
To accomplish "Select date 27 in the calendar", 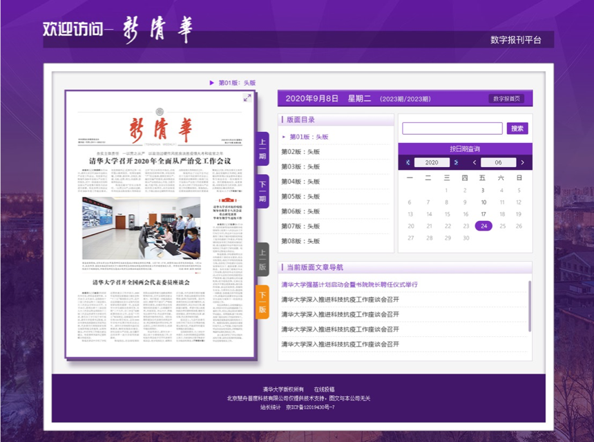I will tap(411, 238).
